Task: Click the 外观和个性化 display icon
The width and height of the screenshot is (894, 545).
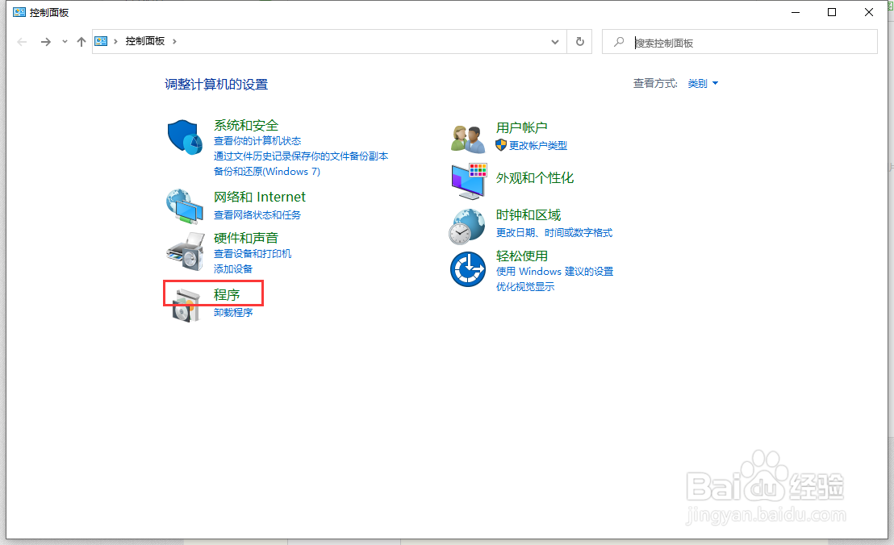Action: [467, 179]
